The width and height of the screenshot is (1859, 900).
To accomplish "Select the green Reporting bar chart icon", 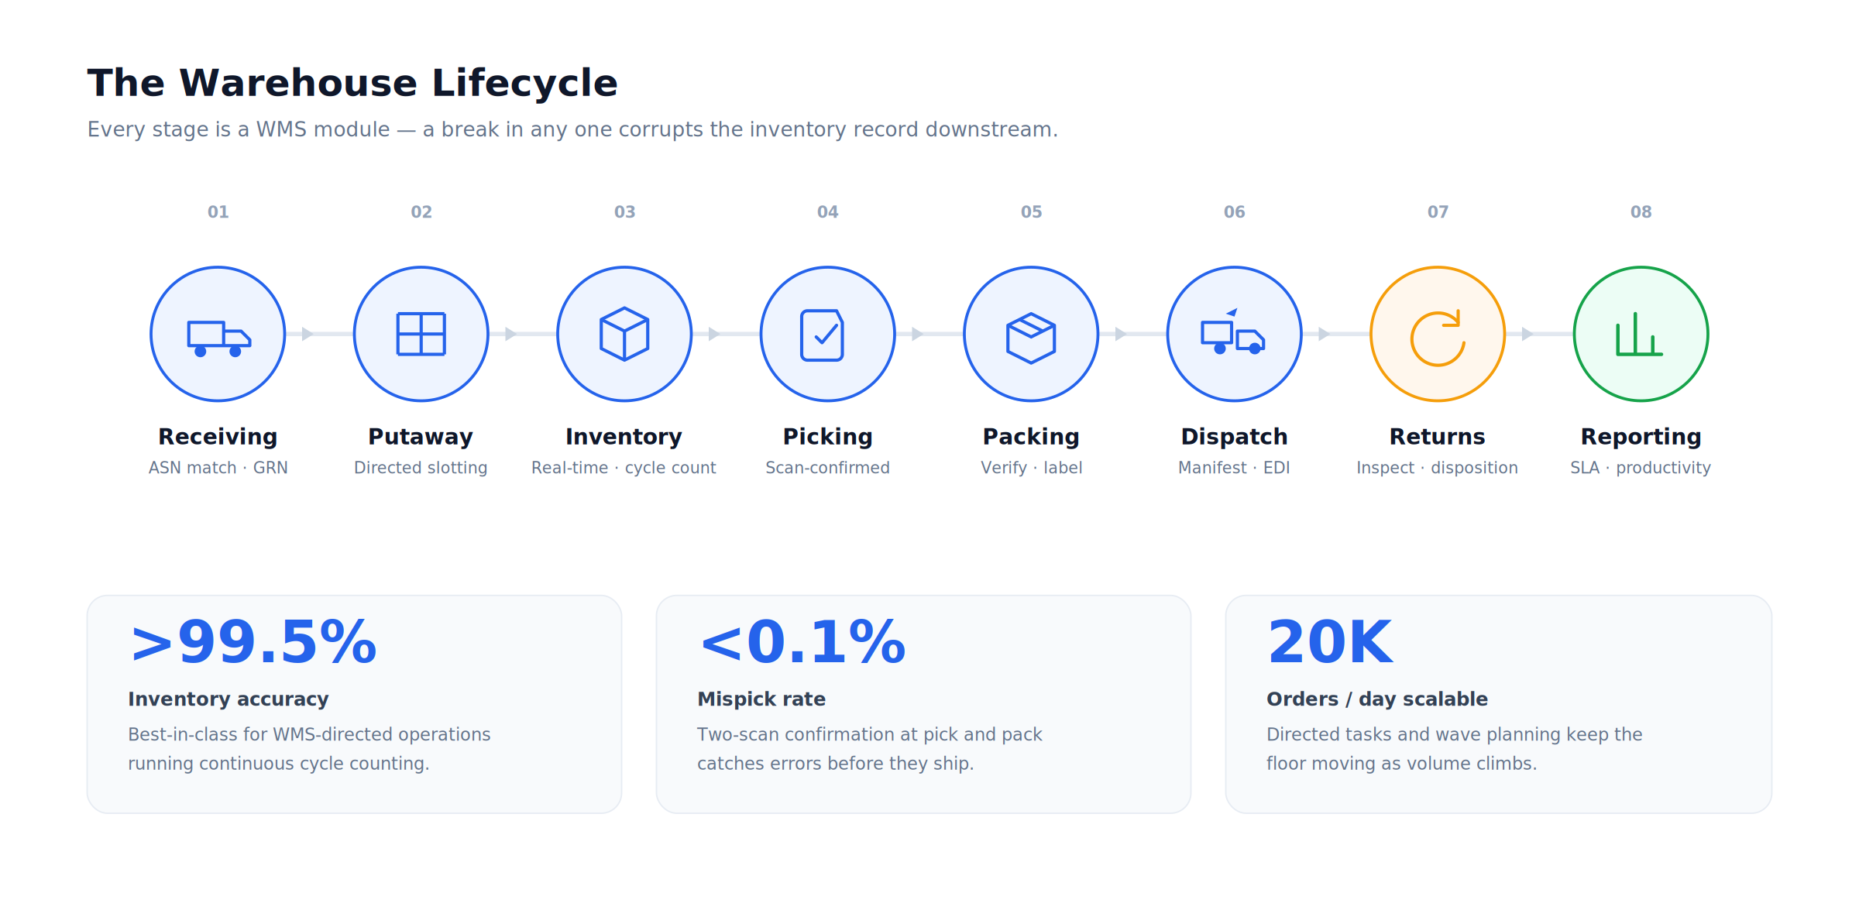I will coord(1641,335).
